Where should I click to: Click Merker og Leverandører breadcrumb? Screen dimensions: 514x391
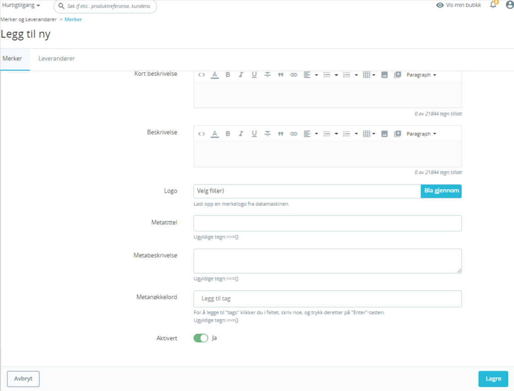click(x=28, y=19)
